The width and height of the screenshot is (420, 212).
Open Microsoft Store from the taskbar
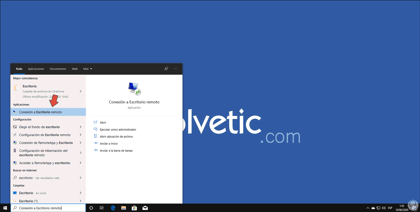134,208
